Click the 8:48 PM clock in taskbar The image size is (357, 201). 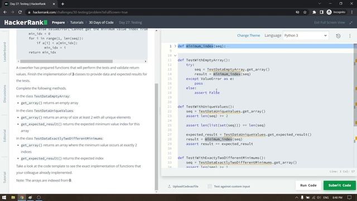[337, 198]
